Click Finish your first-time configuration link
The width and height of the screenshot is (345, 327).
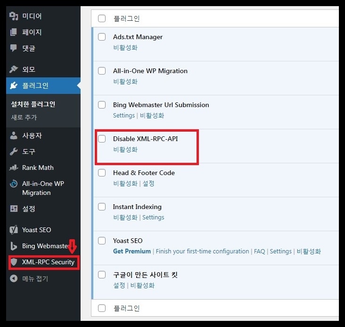tap(202, 251)
